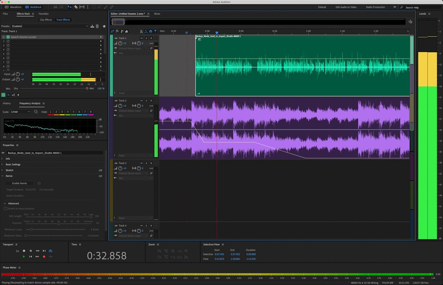This screenshot has width=443, height=285.
Task: Click the Enable Remix button
Action: pyautogui.click(x=19, y=183)
